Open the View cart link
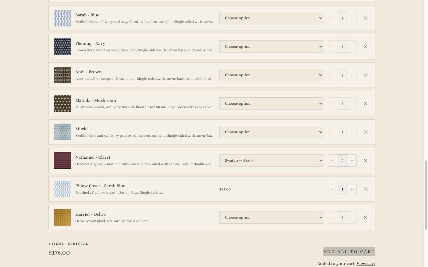Screen dimensions: 428x267 coord(366,263)
